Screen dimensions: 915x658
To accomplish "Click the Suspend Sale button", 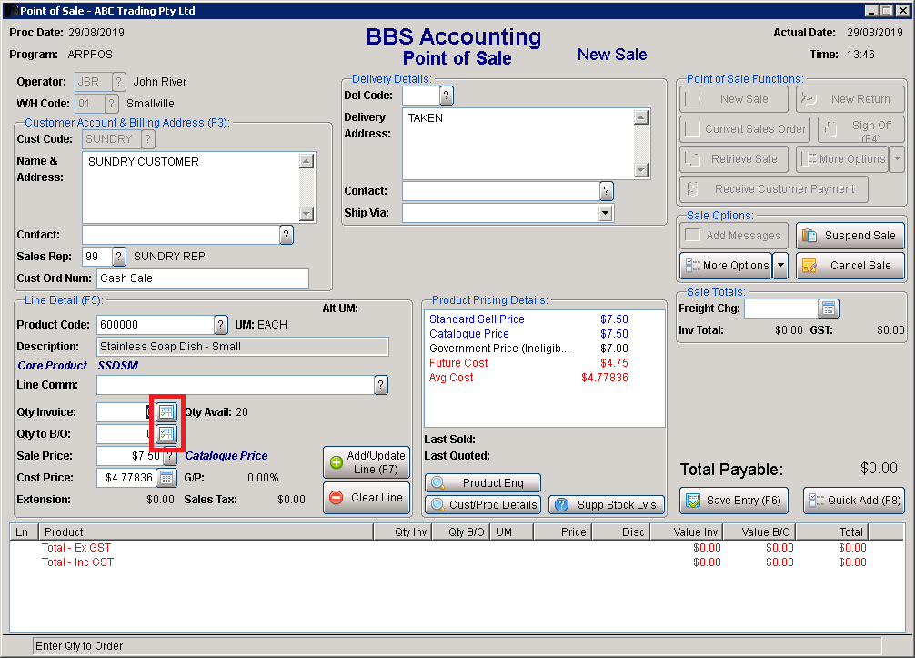I will tap(850, 235).
